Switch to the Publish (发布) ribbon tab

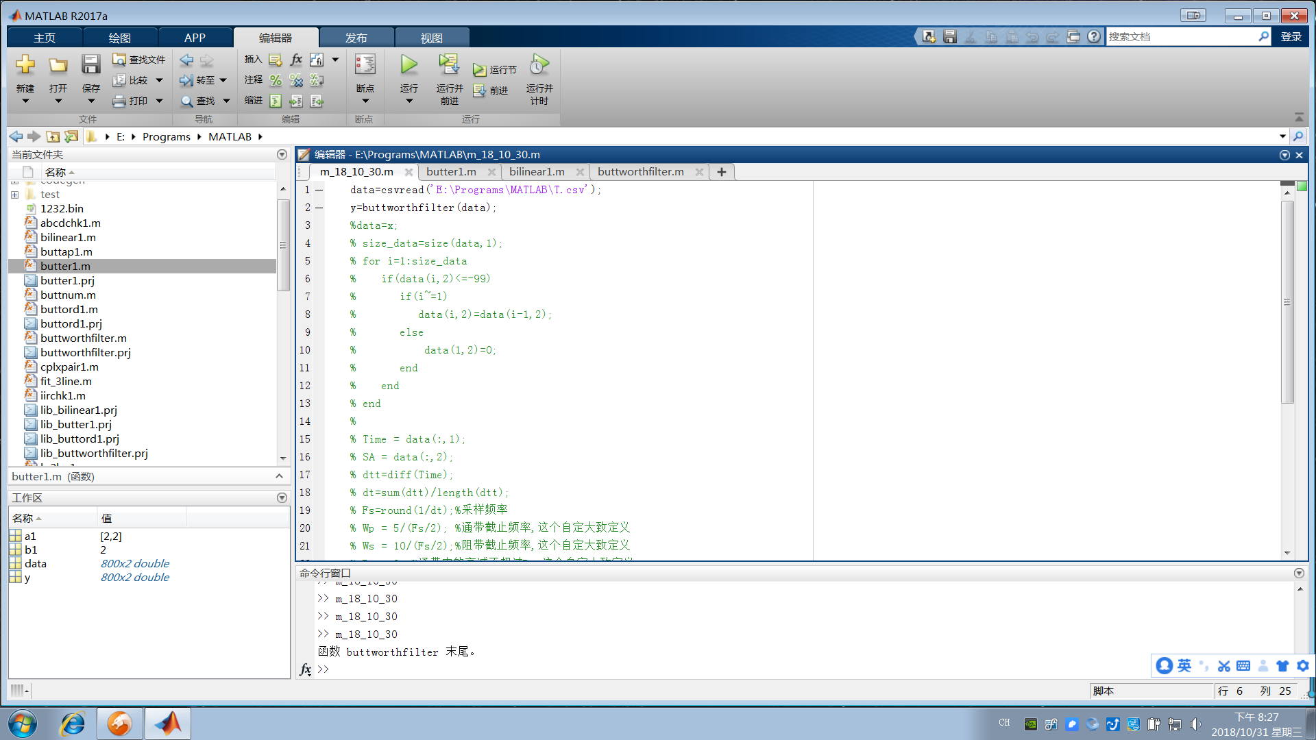coord(356,38)
